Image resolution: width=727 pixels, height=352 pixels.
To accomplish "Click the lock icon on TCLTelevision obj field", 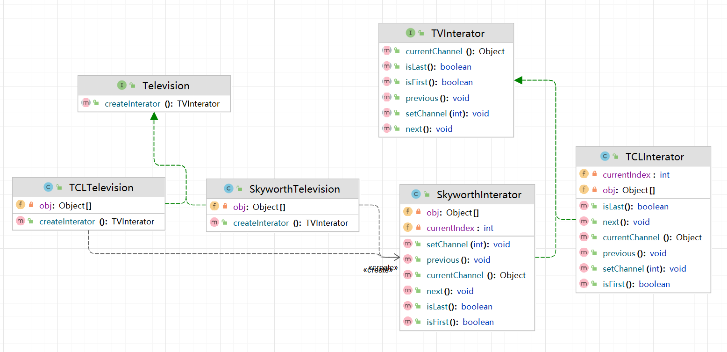I will pos(31,205).
